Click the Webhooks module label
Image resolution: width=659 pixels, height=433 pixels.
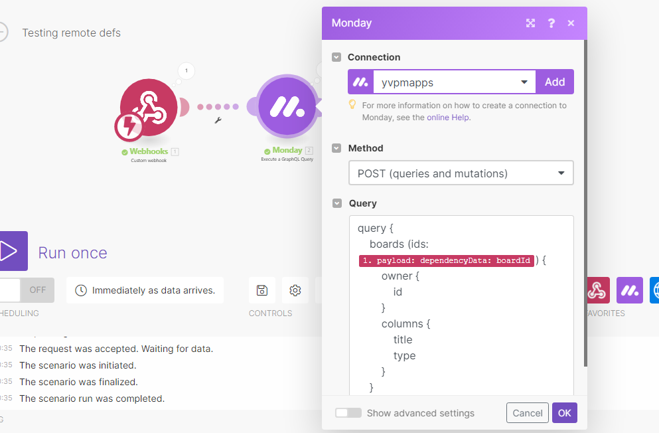(x=149, y=151)
